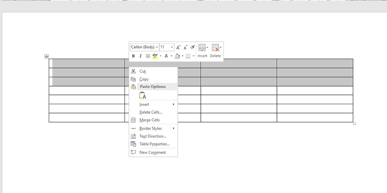387x193 pixels.
Task: Open the shading color dropdown arrow
Action: [183, 56]
